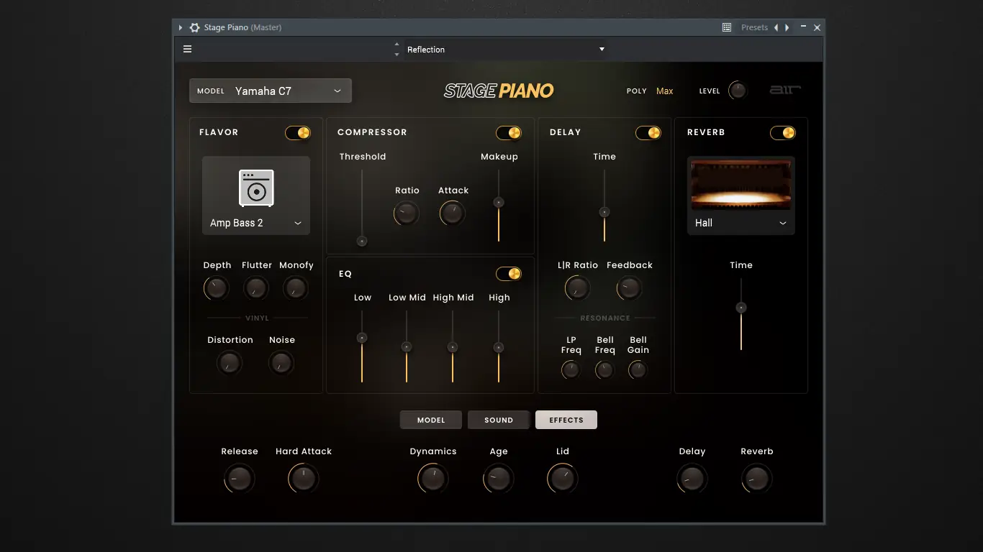Toggle the Flavor effect switch
Screen dimensions: 983x552
click(298, 133)
